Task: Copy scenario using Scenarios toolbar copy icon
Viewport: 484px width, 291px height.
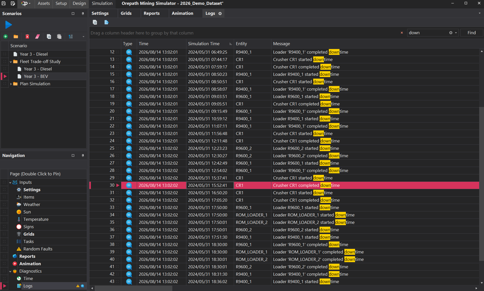Action: 49,37
